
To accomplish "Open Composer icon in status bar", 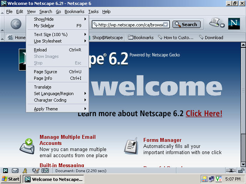I will coord(36,171).
